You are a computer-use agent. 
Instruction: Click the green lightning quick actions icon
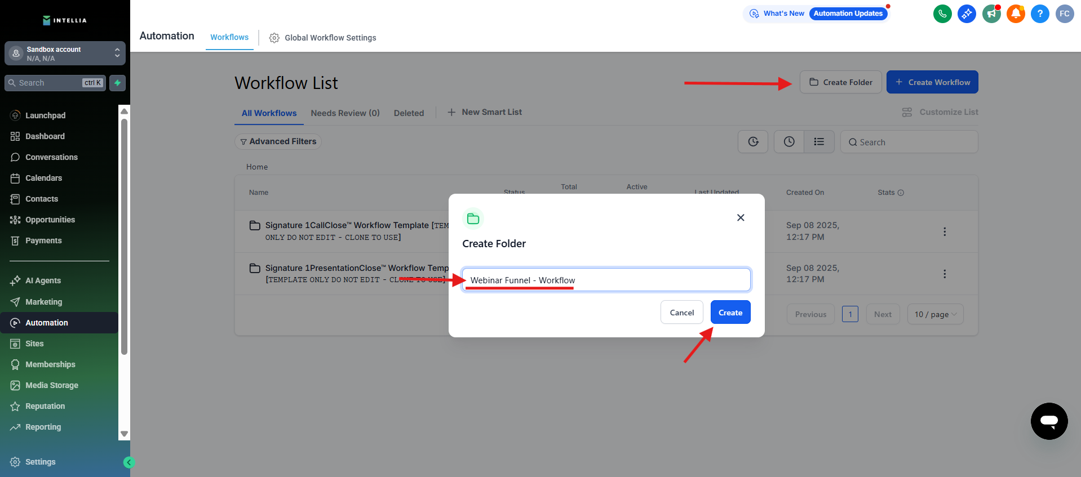point(117,83)
